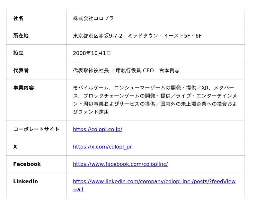257x208 pixels.
Task: Click the Facebook row header
Action: click(27, 164)
